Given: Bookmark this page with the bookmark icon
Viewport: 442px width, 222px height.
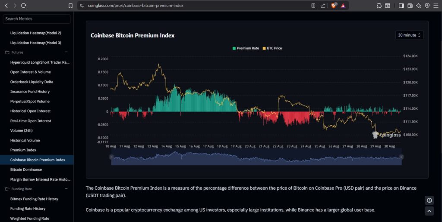Looking at the screenshot, I should [70, 6].
